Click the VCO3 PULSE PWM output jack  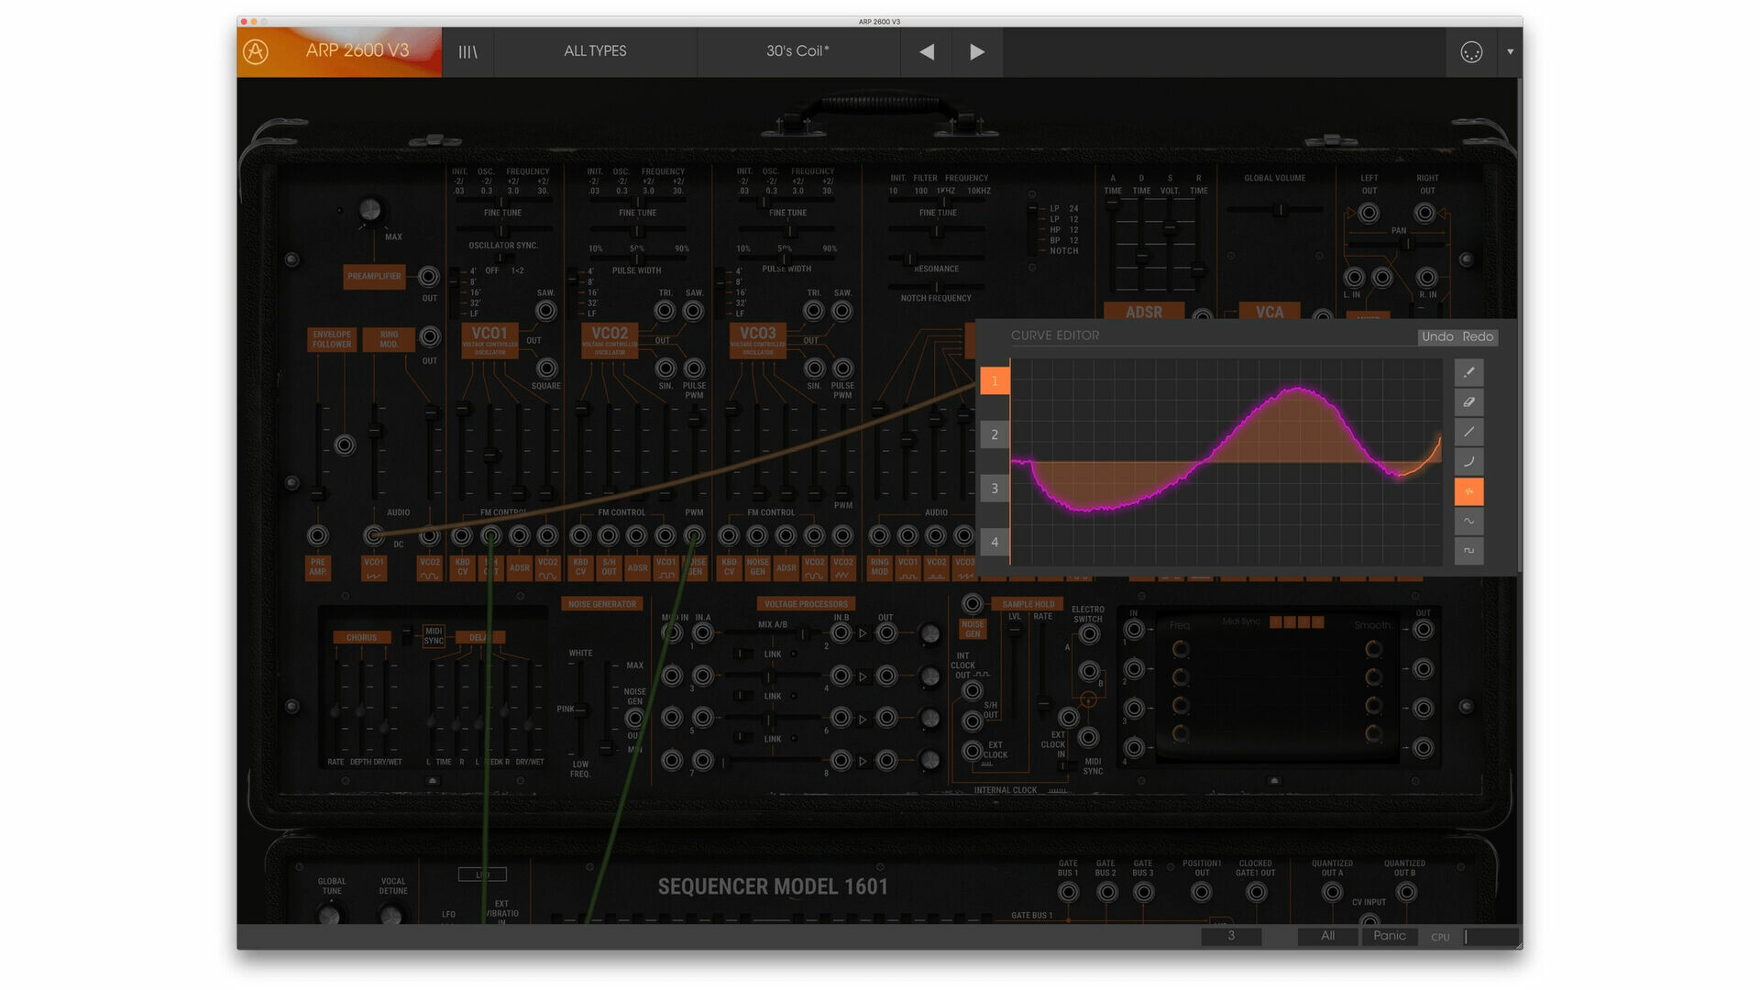(x=842, y=368)
